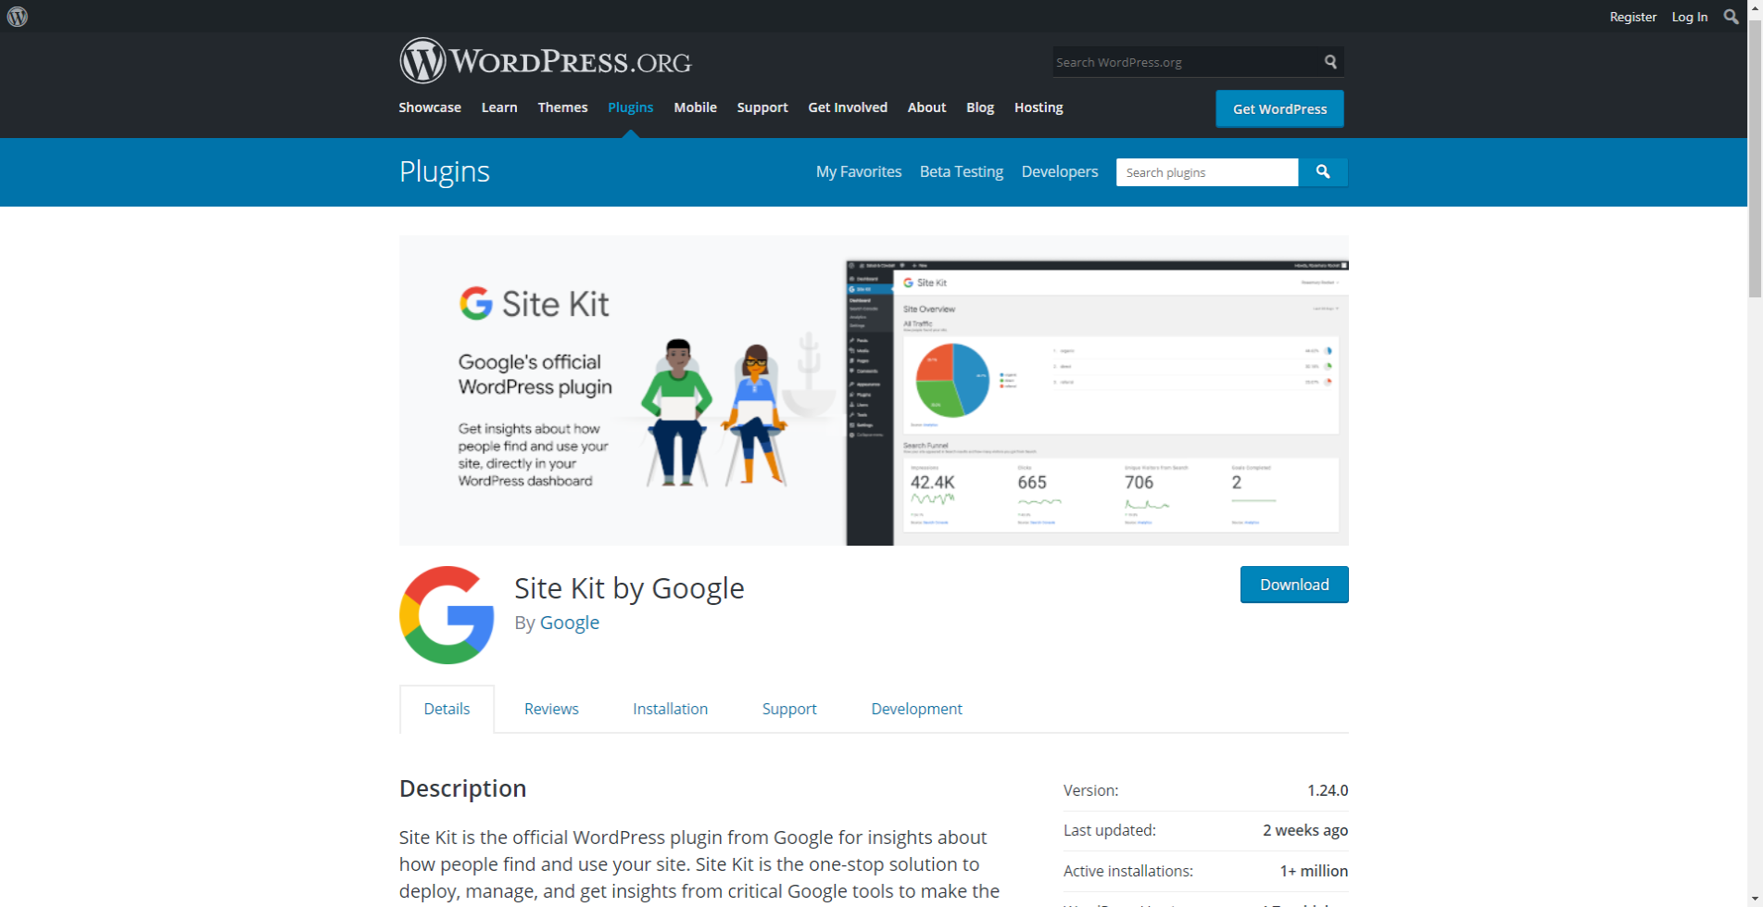Open the Get Involved menu item
Screen dimensions: 1763x907
848,107
